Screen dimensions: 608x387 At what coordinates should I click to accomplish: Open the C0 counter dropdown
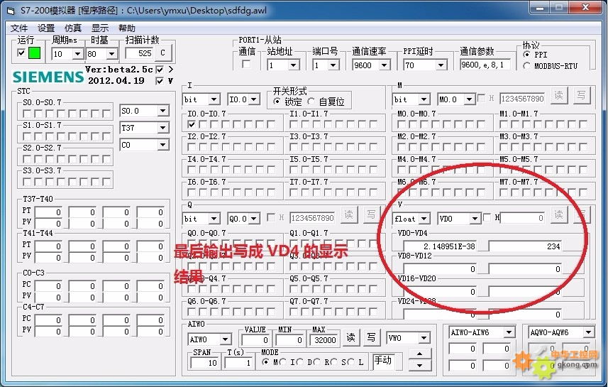click(163, 145)
